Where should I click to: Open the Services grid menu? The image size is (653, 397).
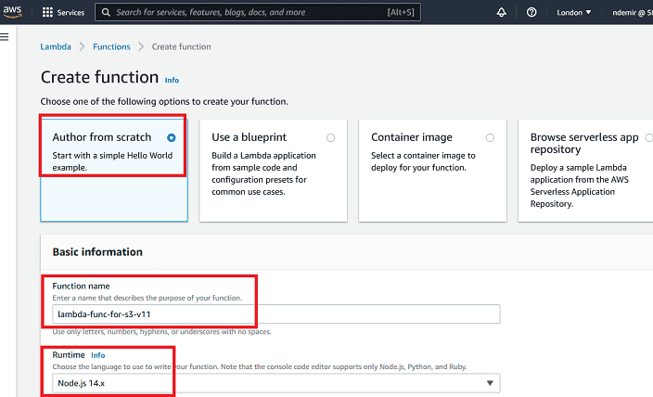coord(48,13)
